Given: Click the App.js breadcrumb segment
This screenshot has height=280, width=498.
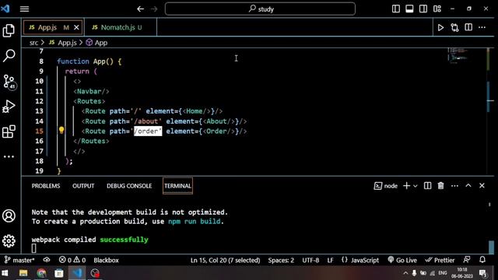Looking at the screenshot, I should coord(63,43).
